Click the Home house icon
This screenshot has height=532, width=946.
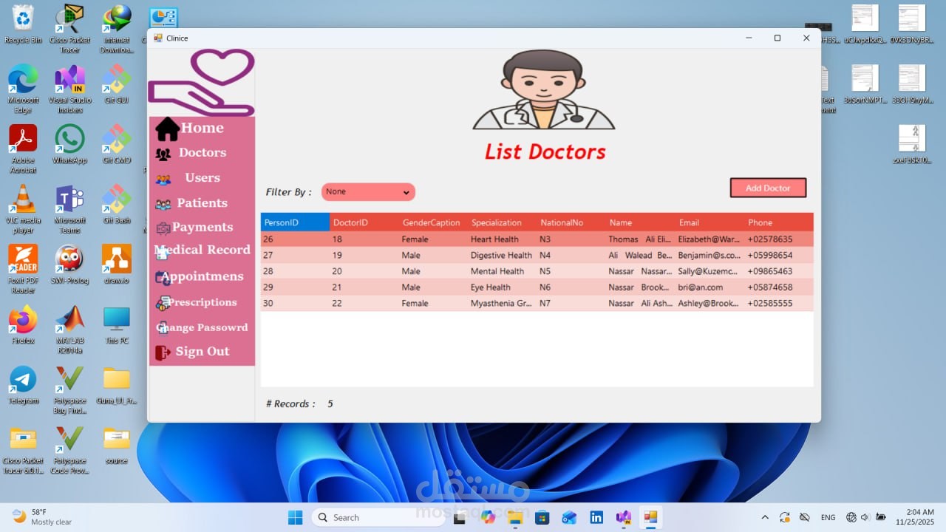coord(167,129)
